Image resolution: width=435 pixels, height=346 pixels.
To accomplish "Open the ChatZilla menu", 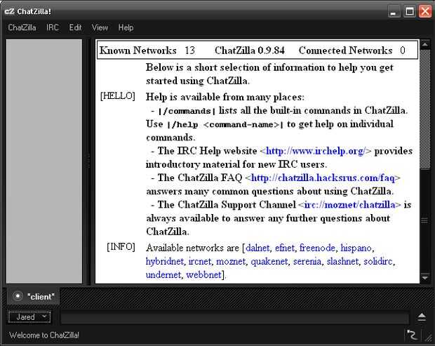I will 22,27.
